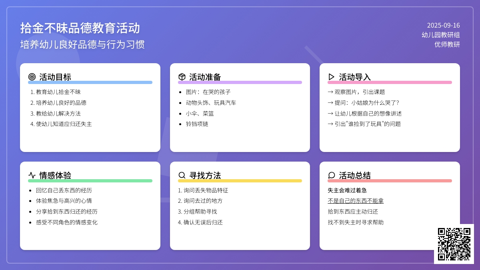Click the pulse icon beside 情感体验

32,175
